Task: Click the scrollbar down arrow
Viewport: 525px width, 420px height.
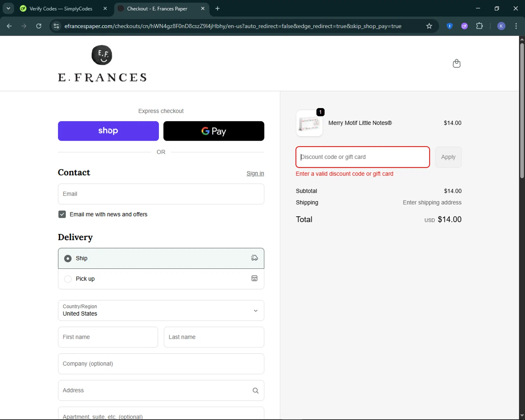Action: pyautogui.click(x=522, y=416)
